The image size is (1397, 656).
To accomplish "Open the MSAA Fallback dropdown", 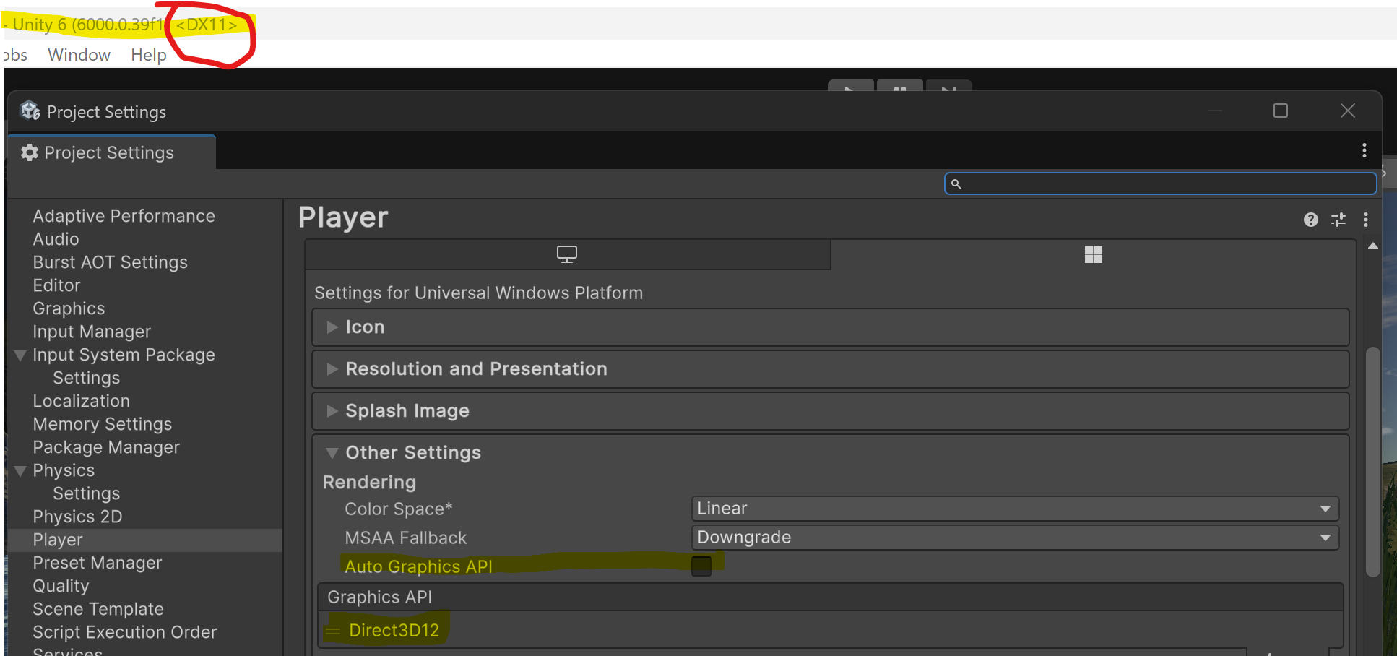I will (1013, 537).
